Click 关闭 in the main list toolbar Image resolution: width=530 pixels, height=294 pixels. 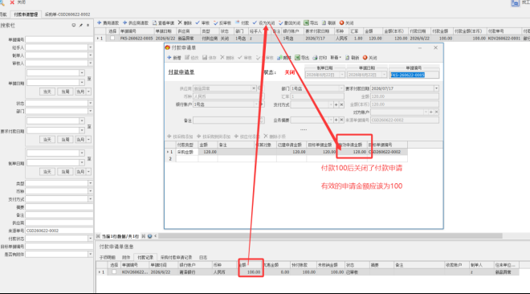346,22
